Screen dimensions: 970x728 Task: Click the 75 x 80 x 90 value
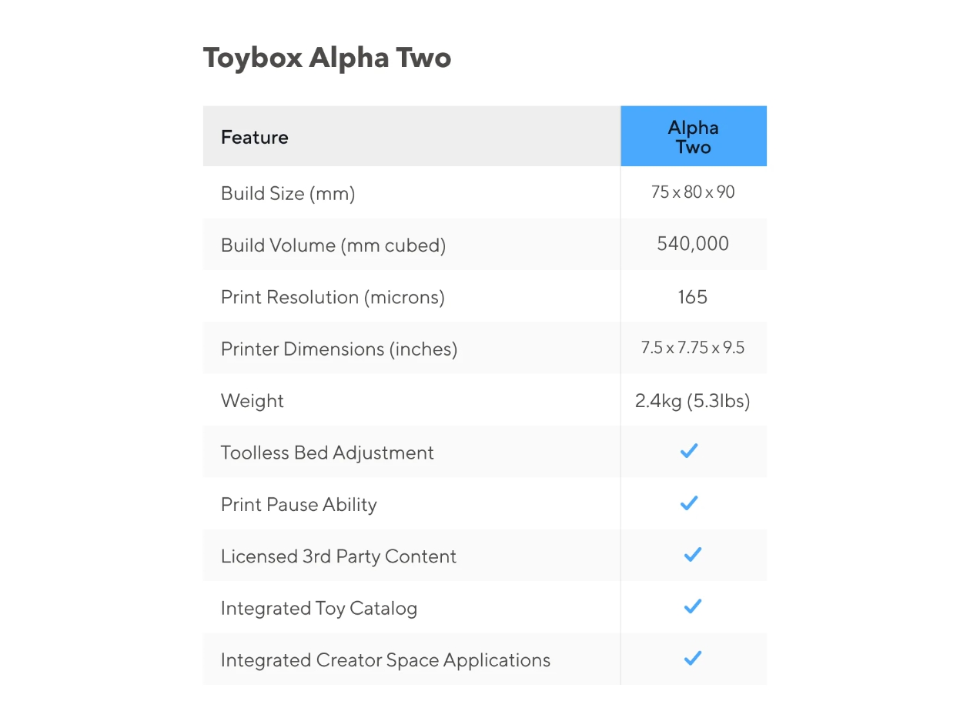point(693,192)
